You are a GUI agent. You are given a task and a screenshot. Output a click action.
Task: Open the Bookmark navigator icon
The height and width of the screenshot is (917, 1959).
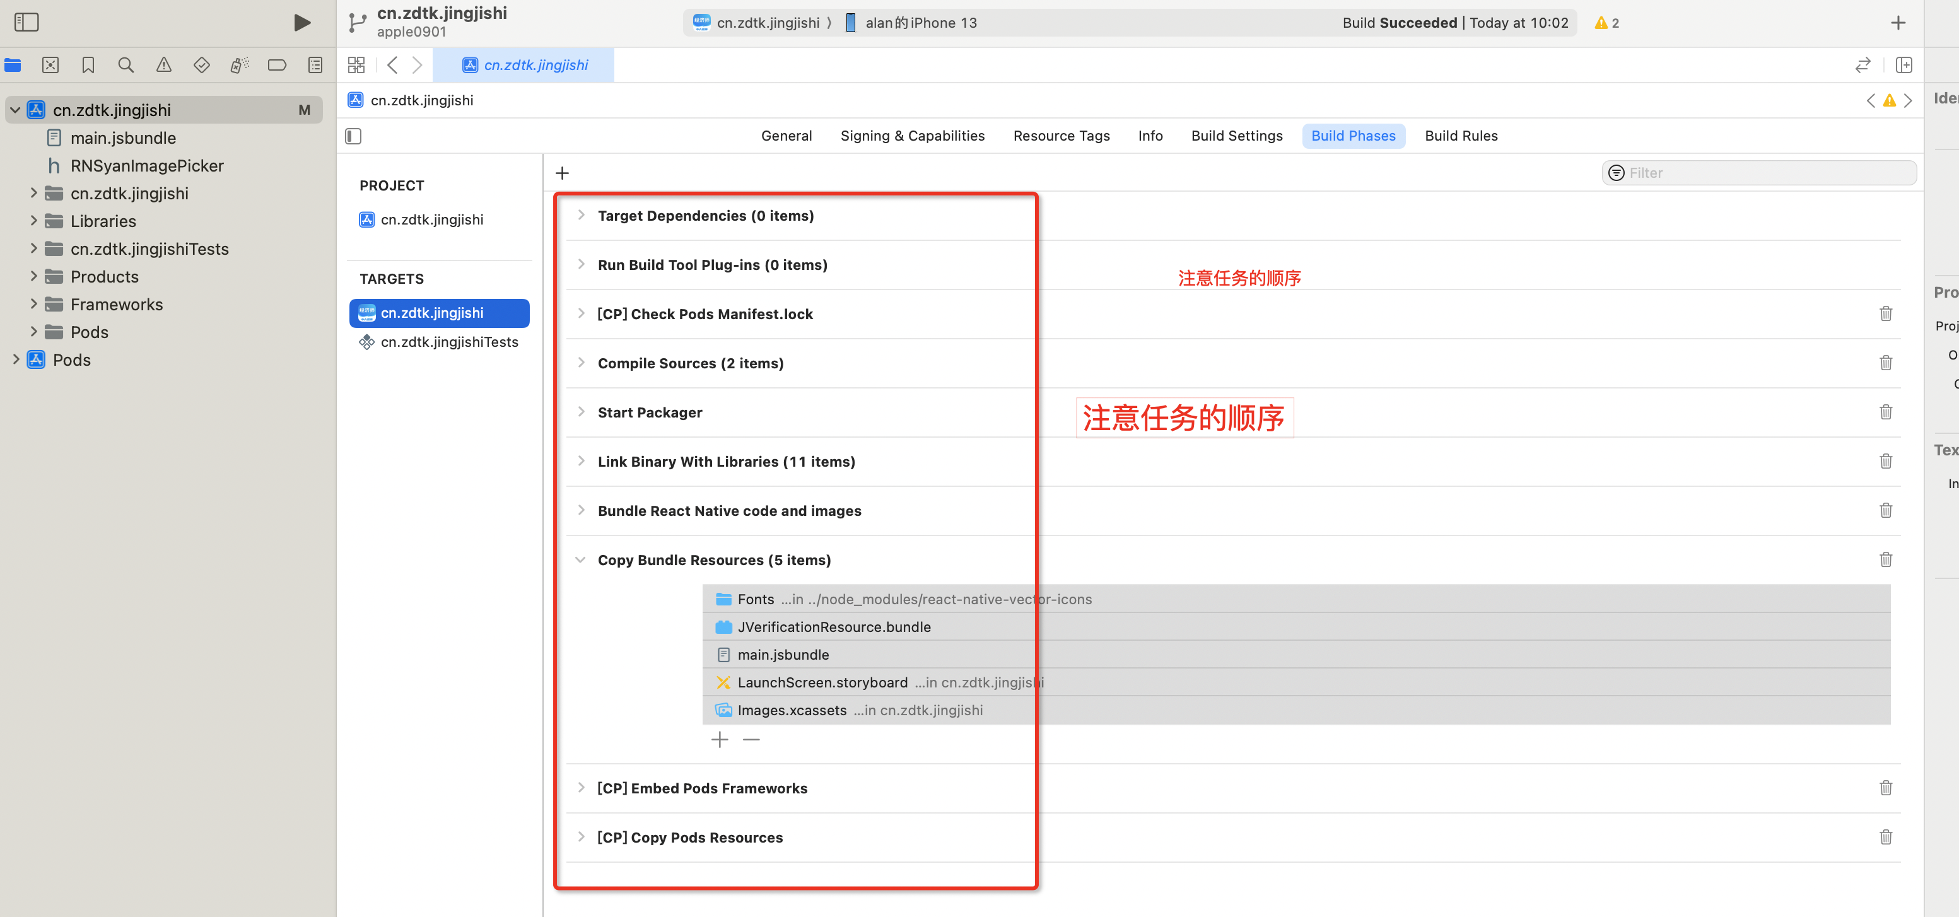tap(88, 66)
